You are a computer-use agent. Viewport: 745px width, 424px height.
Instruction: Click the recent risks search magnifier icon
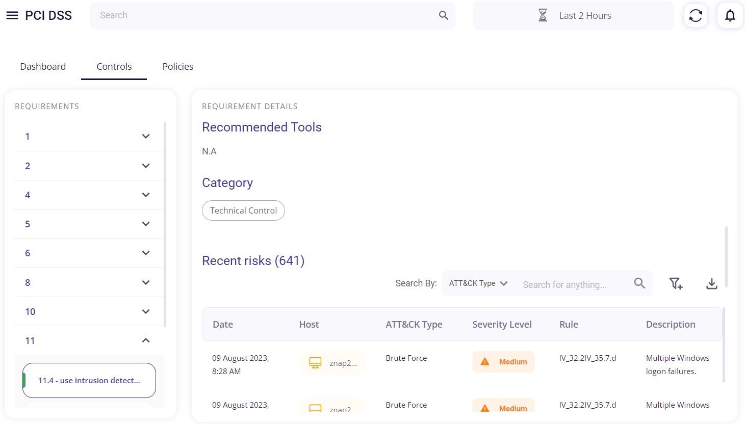click(639, 283)
